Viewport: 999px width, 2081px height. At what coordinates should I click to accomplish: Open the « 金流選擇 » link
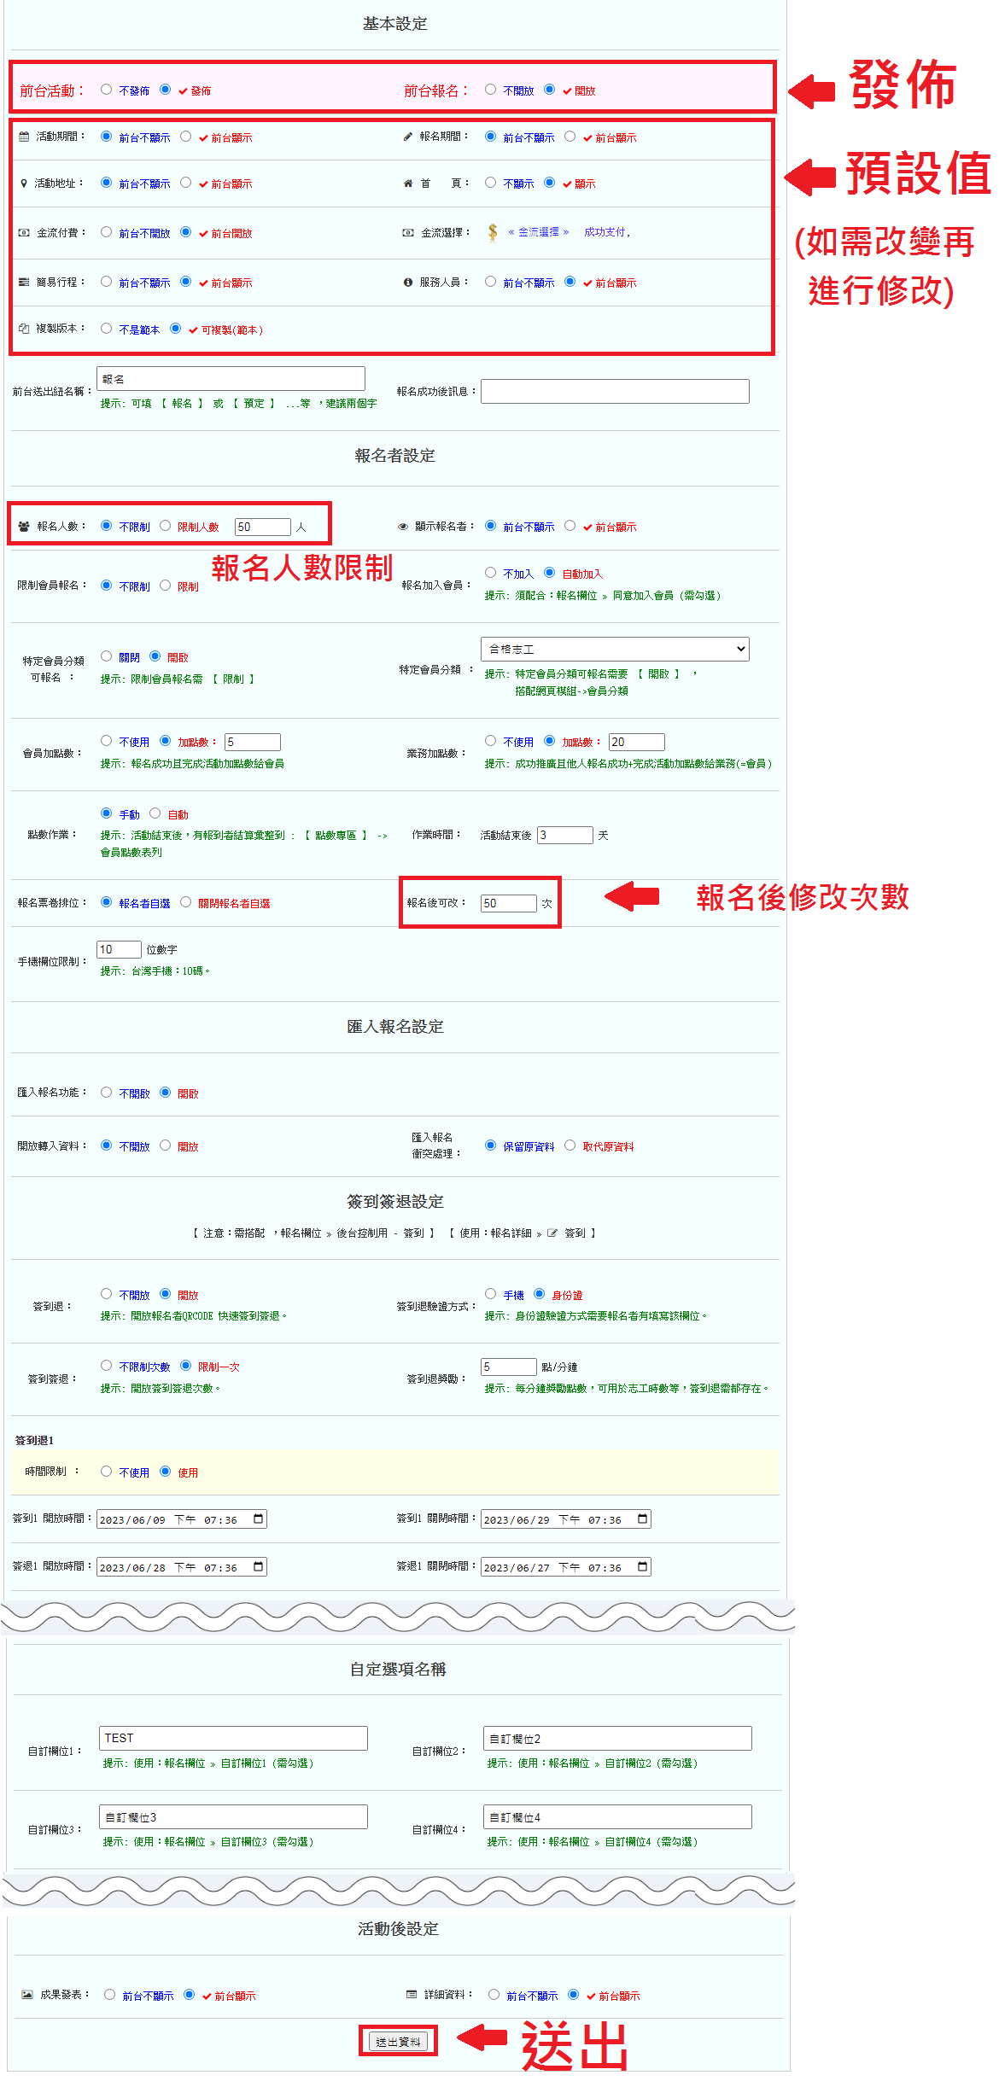coord(538,232)
